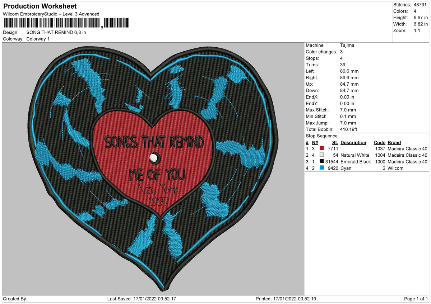This screenshot has height=304, width=431.
Task: Click the red thread color swatch
Action: tap(321, 149)
